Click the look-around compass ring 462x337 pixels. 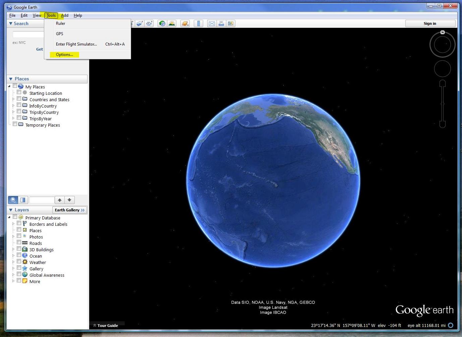[x=443, y=45]
